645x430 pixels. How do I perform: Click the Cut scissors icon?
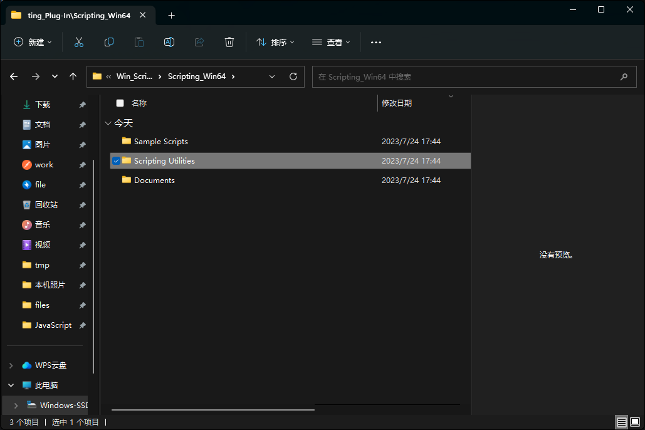[x=79, y=42]
